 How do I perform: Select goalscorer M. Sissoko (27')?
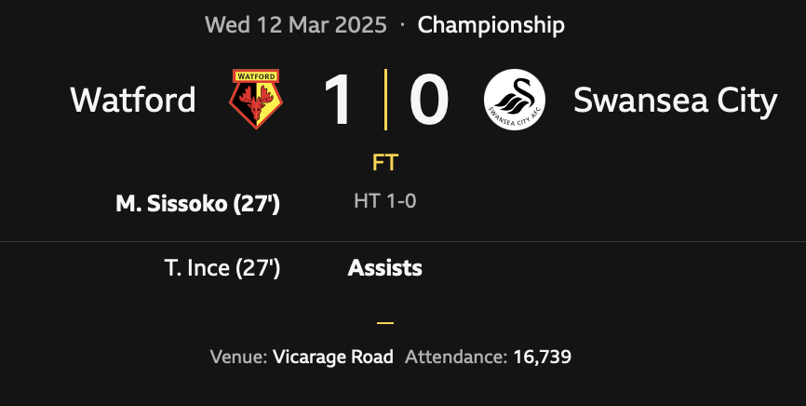pyautogui.click(x=197, y=204)
